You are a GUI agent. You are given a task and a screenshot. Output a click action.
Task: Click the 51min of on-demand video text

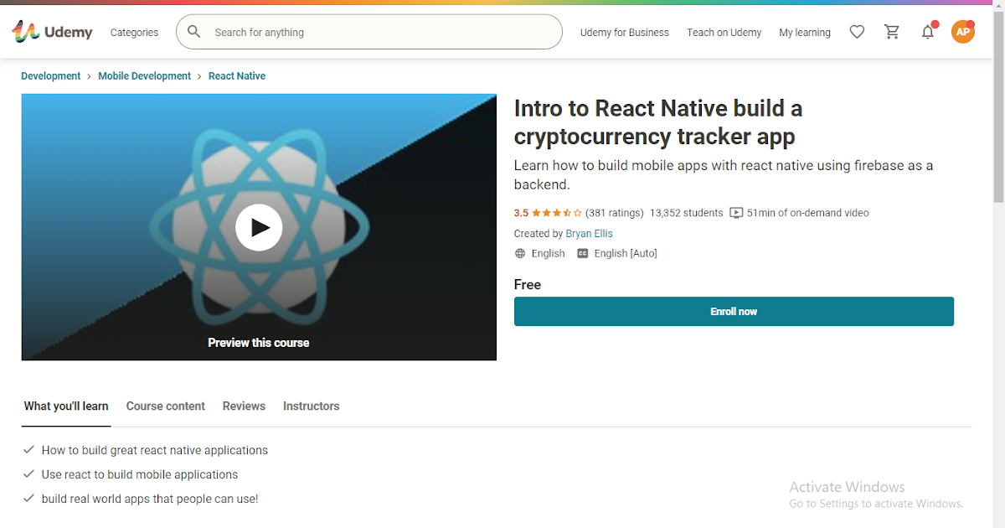pos(808,213)
